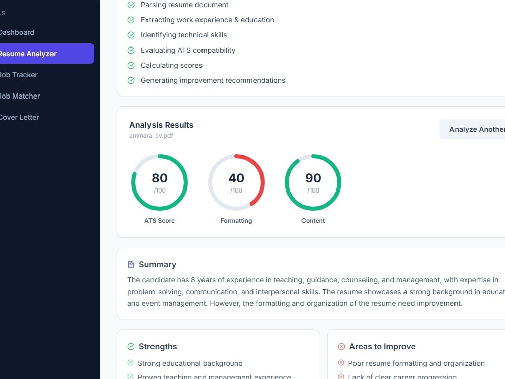
Task: Click X icon beside Poor resume formatting
Action: coord(341,363)
